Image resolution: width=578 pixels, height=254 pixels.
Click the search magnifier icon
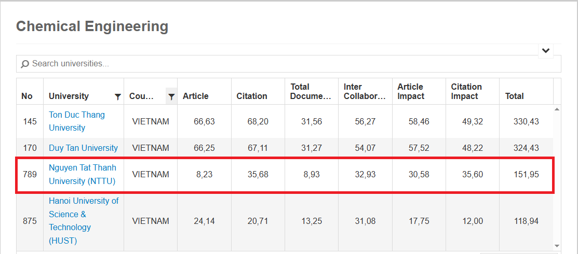[x=25, y=64]
